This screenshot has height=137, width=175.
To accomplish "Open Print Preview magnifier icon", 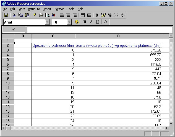I will click(x=48, y=15).
